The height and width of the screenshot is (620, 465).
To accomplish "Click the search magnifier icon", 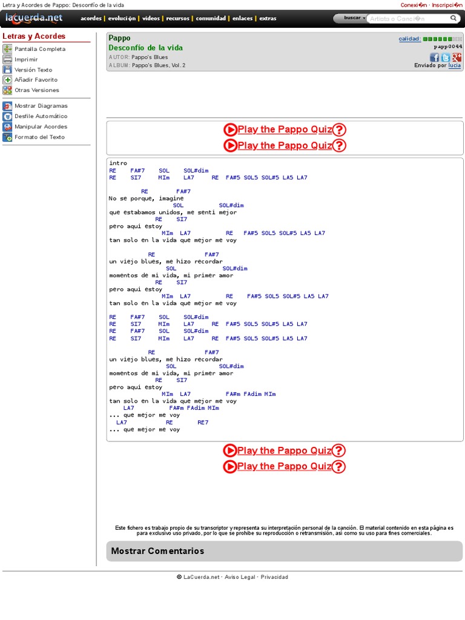I will click(453, 18).
